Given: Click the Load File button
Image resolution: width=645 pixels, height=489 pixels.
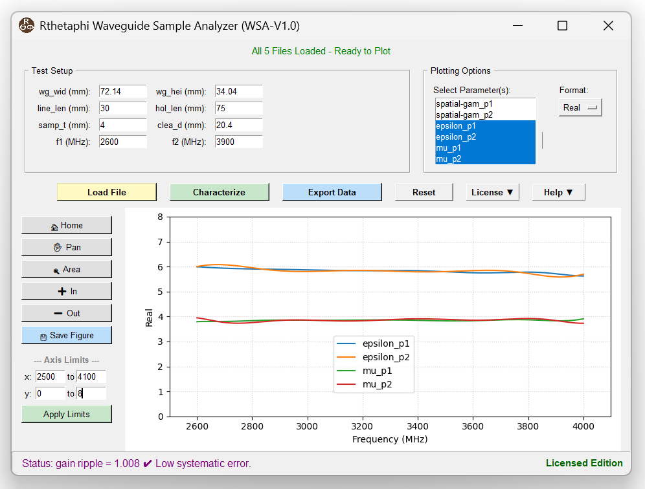Looking at the screenshot, I should tap(107, 192).
